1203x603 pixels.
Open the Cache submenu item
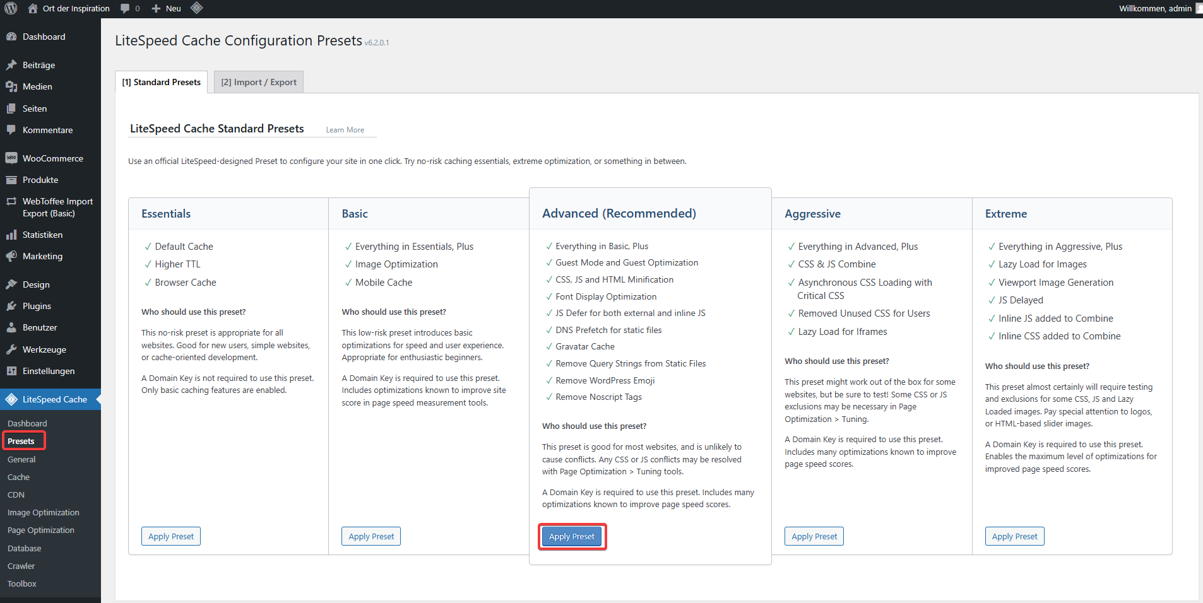tap(18, 477)
